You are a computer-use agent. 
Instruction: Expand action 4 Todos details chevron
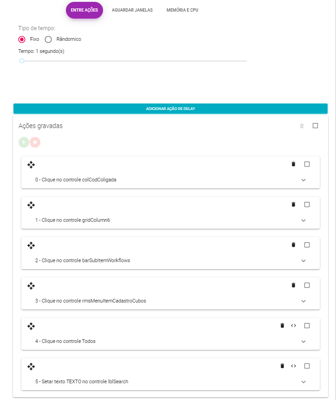coord(304,342)
